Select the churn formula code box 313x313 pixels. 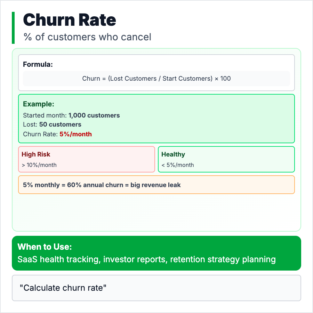(x=156, y=79)
